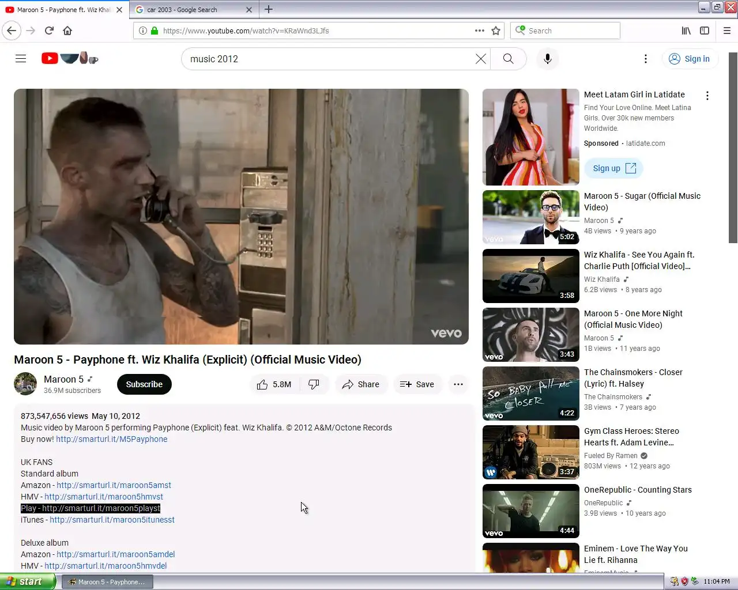
Task: Open the Windows start menu
Action: [28, 581]
